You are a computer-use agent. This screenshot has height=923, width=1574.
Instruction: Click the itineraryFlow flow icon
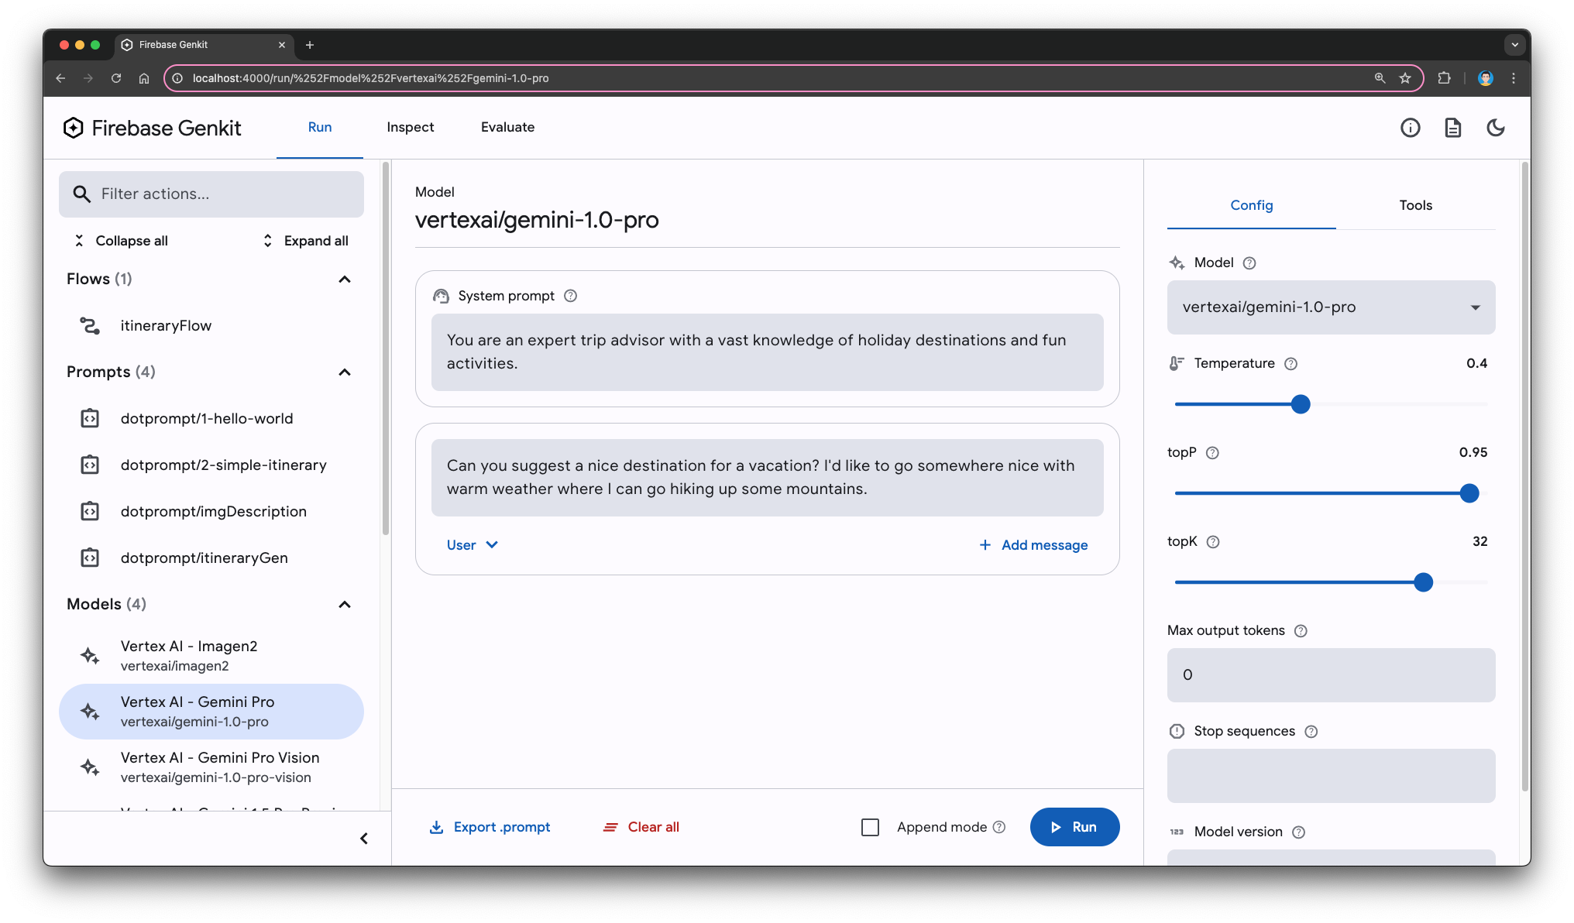point(88,324)
